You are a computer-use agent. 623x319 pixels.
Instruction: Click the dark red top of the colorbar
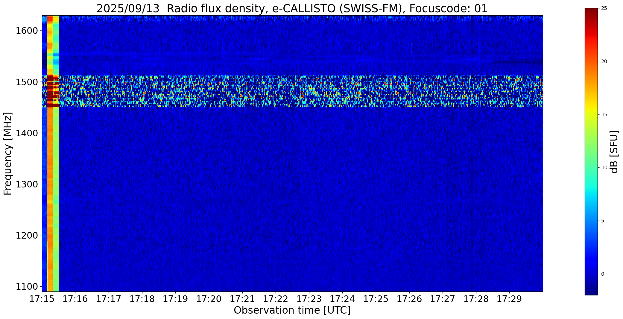coord(591,13)
